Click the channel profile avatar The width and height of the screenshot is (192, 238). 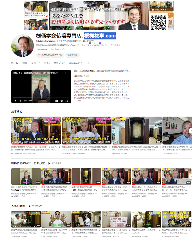(x=22, y=46)
